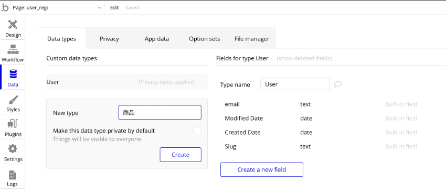
Task: Click the comment bubble next to Type name
Action: (337, 84)
